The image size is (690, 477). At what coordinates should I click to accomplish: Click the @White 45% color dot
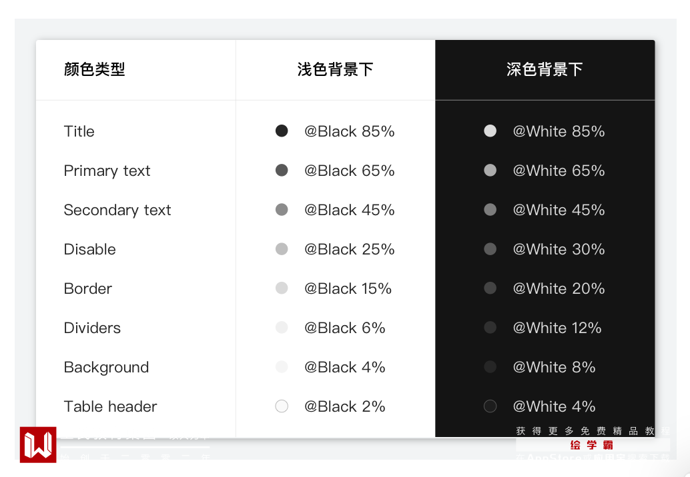[490, 210]
